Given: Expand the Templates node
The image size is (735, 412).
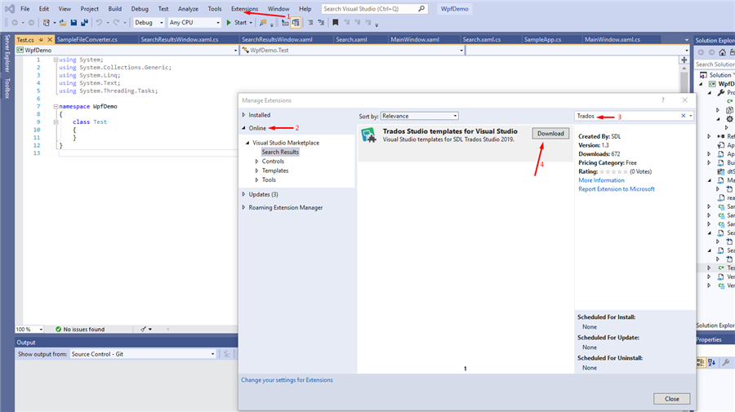Looking at the screenshot, I should click(257, 171).
